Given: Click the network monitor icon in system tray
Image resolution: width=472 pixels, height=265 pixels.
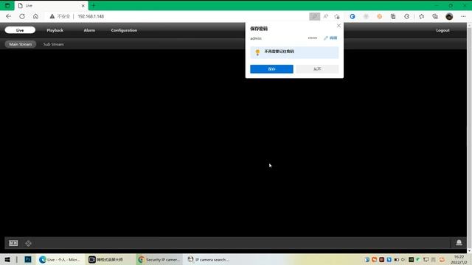Looking at the screenshot, I should click(426, 259).
